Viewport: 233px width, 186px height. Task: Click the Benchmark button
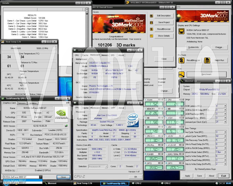coord(206,74)
